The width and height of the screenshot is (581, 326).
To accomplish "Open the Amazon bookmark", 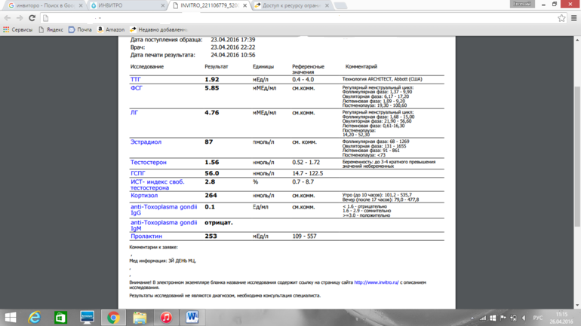I will [x=110, y=30].
